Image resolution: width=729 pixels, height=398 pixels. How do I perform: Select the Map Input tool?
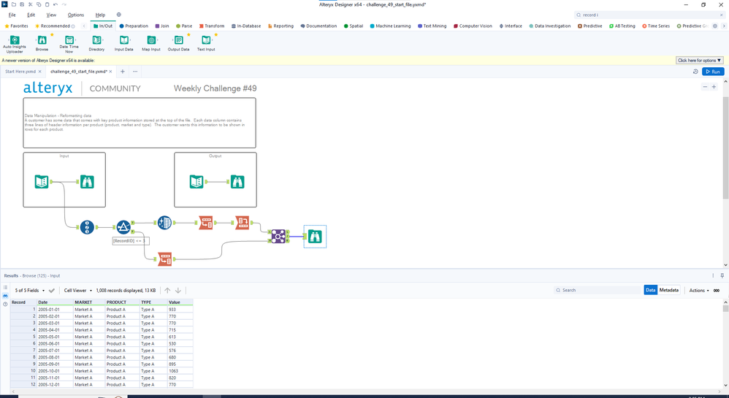(x=151, y=43)
